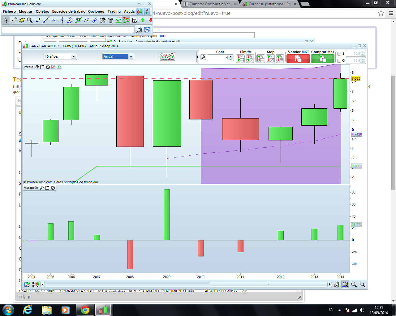Open the Objetos menu
The height and width of the screenshot is (316, 396).
click(42, 11)
